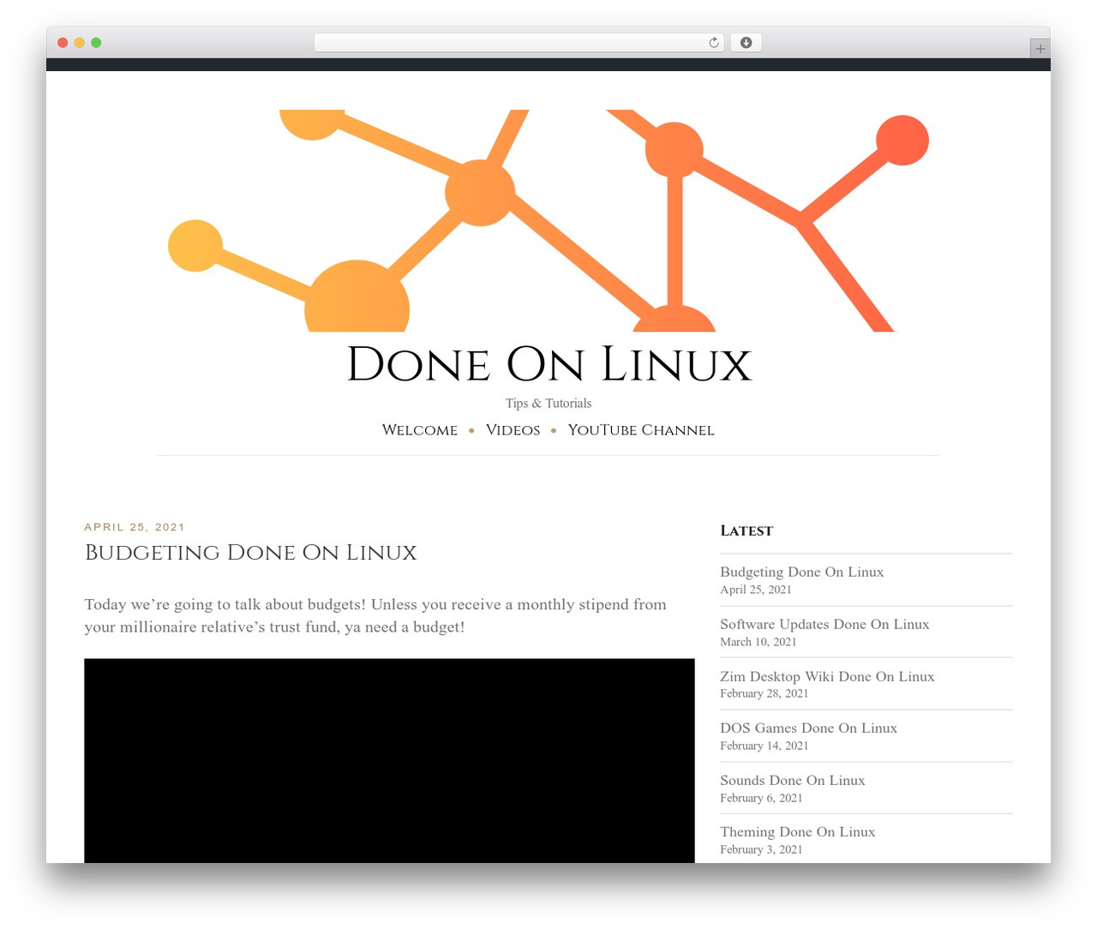Open sidebar link Sounds Done On Linux
The image size is (1097, 929).
point(793,780)
